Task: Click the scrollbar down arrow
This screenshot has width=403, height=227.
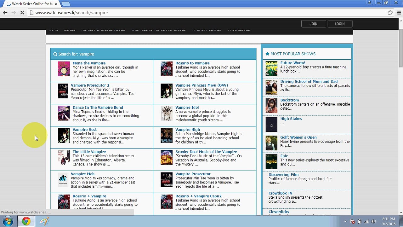Action: [x=400, y=212]
